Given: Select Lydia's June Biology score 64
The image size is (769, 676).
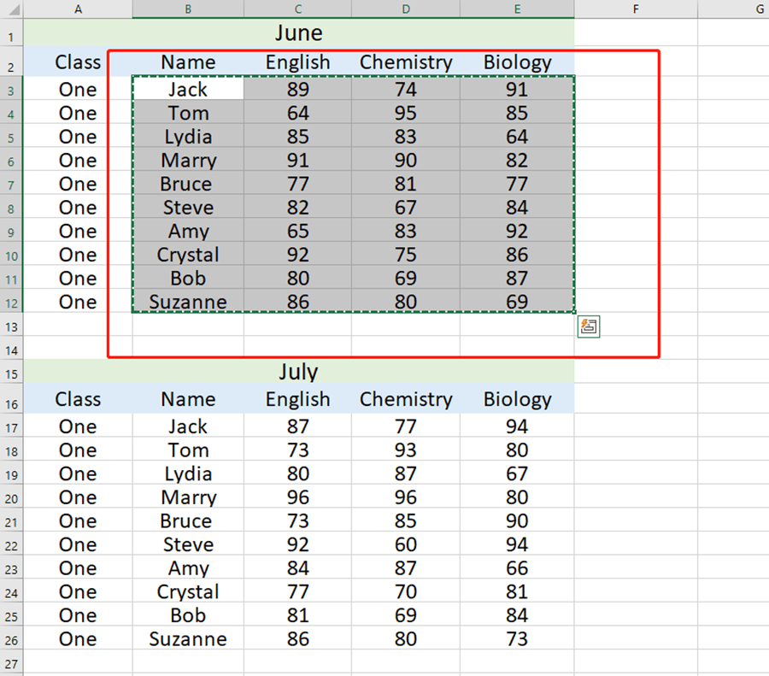Looking at the screenshot, I should tap(517, 136).
